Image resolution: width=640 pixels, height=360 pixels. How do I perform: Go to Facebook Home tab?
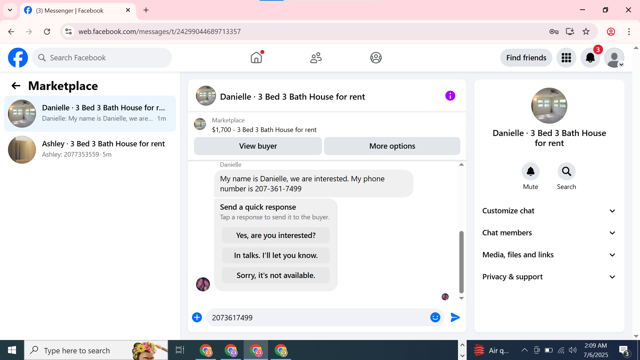pos(256,58)
